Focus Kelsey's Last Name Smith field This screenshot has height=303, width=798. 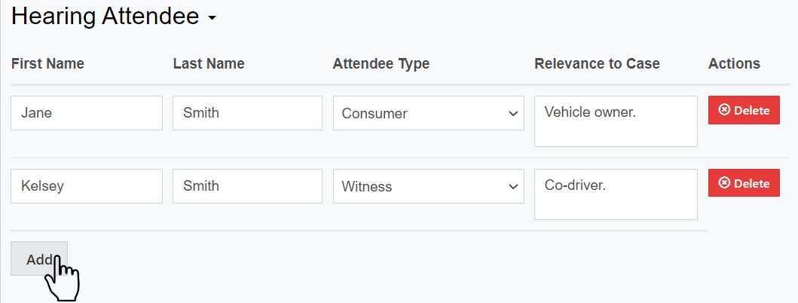[247, 186]
